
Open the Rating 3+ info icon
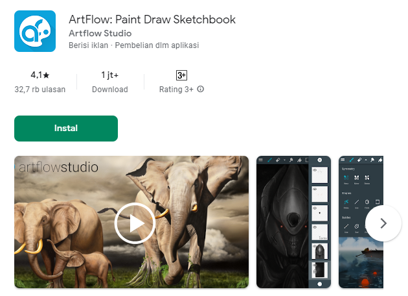(200, 89)
